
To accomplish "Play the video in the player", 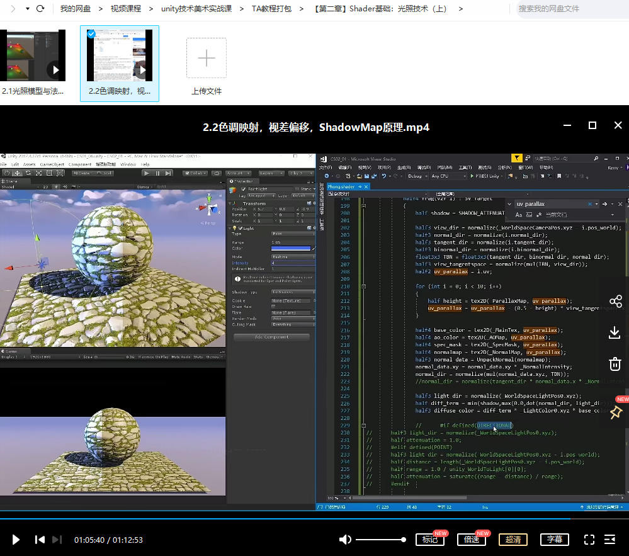I will tap(16, 540).
